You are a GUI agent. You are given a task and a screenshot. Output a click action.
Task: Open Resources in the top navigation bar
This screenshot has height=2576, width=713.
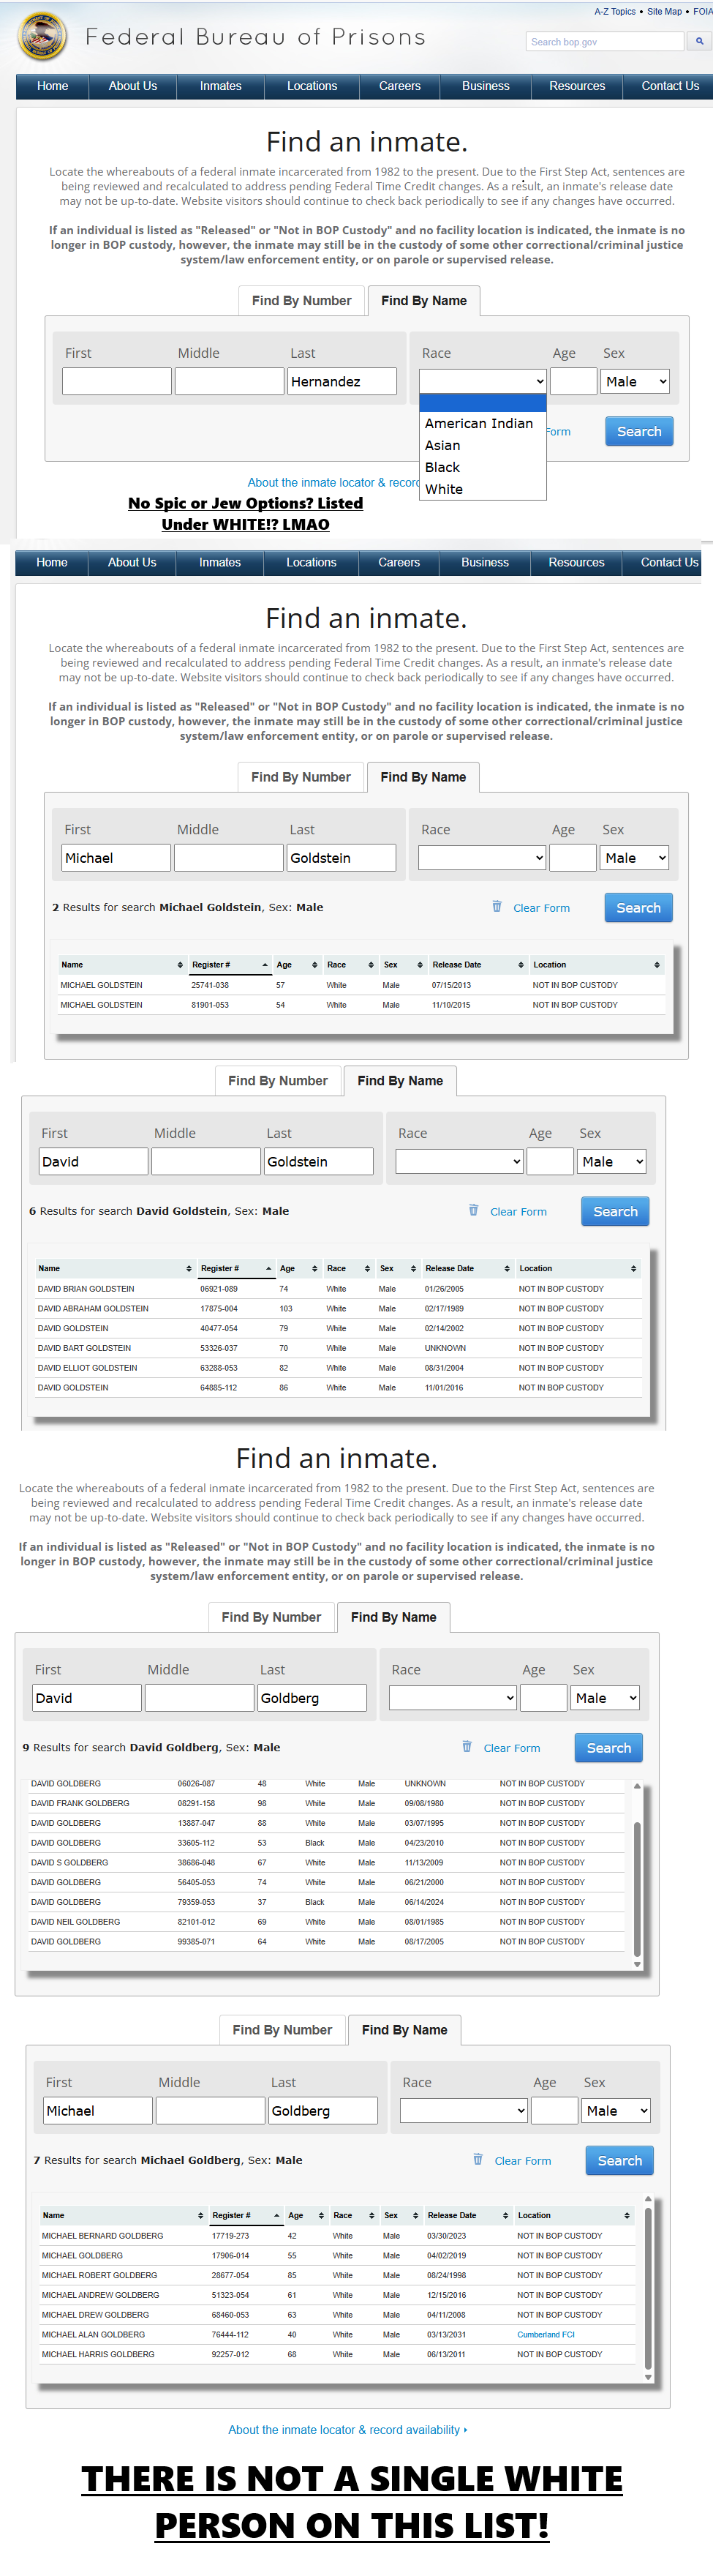point(577,86)
